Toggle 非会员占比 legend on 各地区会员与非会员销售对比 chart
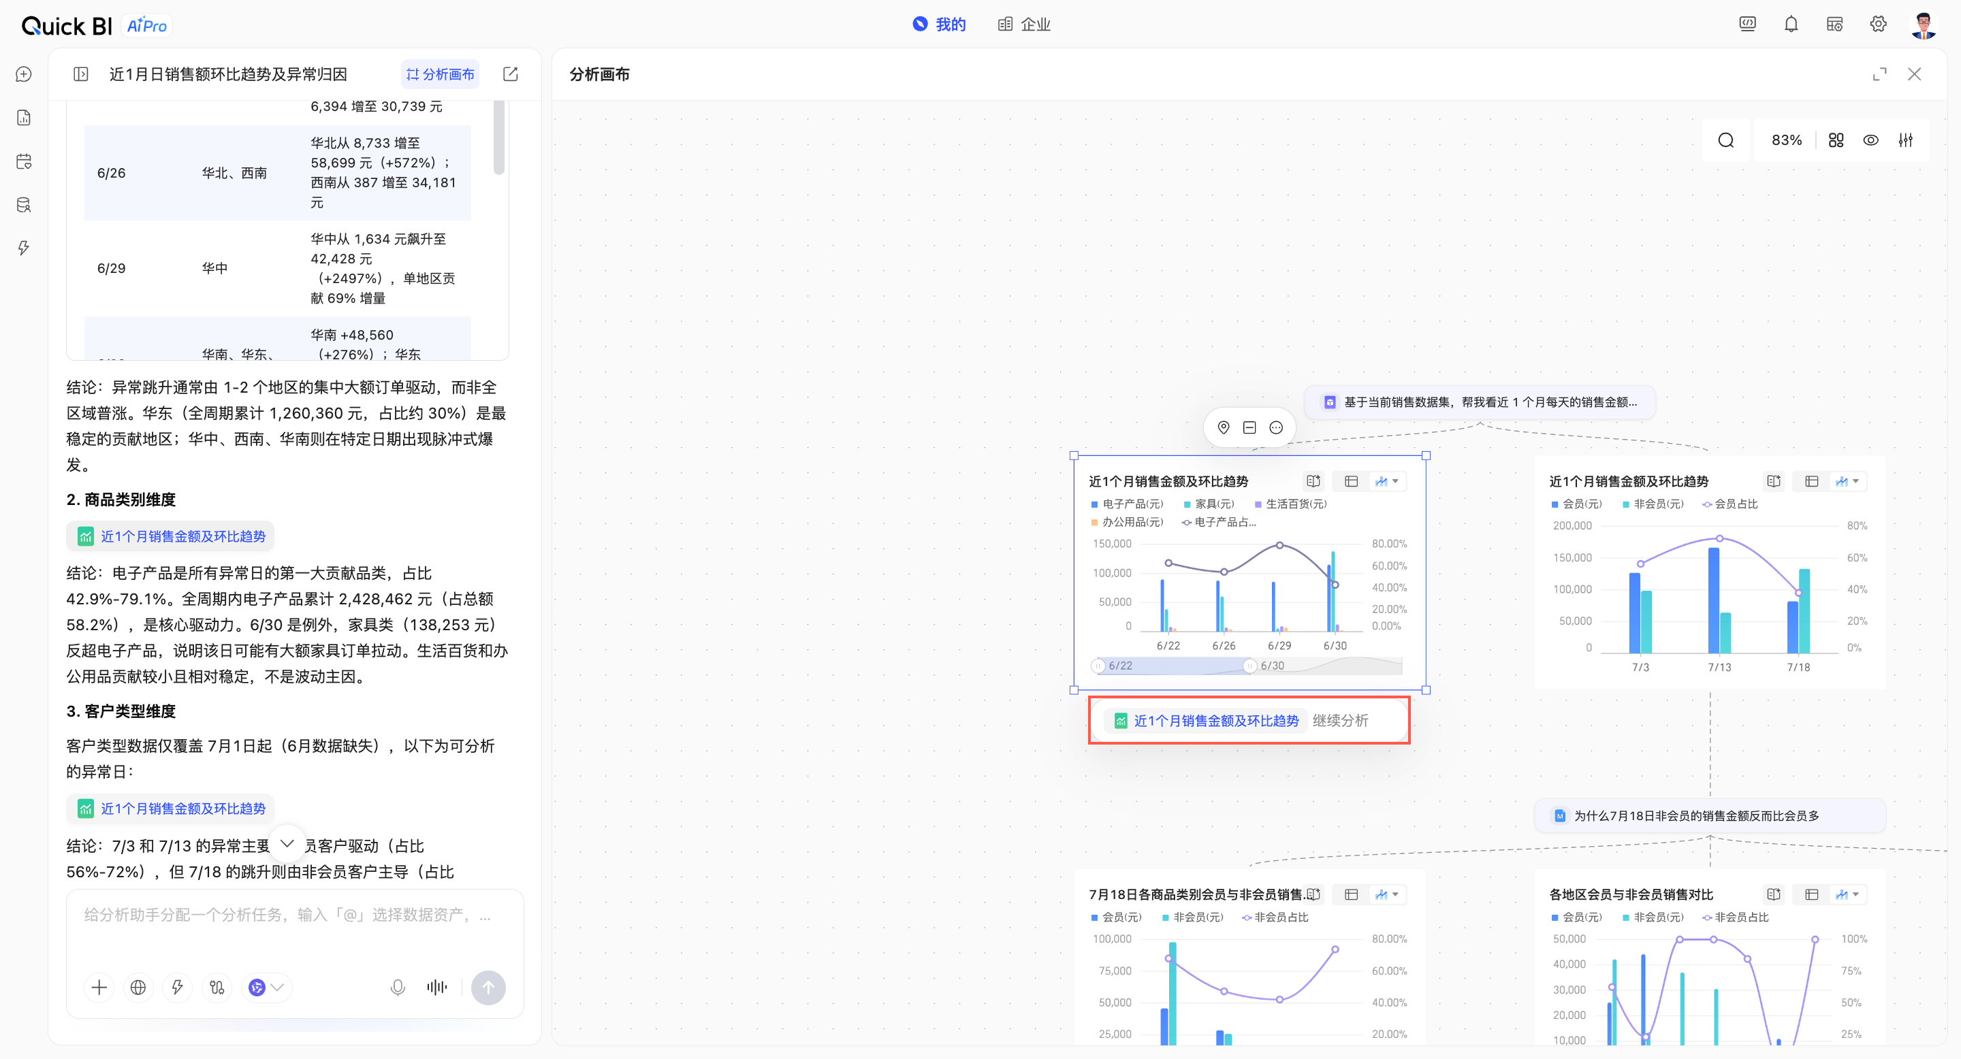1961x1059 pixels. coord(1736,917)
